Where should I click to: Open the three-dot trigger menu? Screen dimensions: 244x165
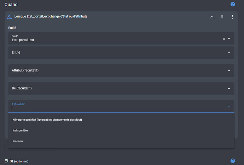click(232, 17)
